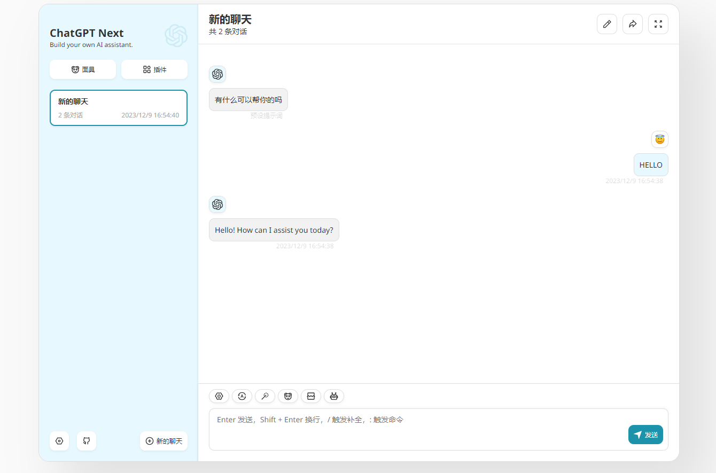Click the user emoji avatar

tap(660, 139)
